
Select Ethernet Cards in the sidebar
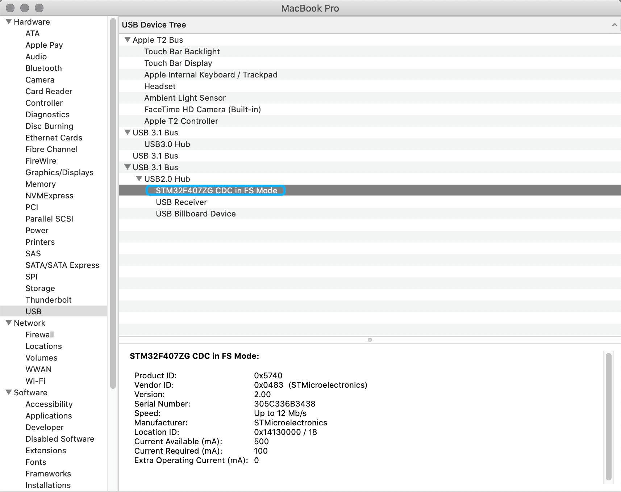[54, 138]
